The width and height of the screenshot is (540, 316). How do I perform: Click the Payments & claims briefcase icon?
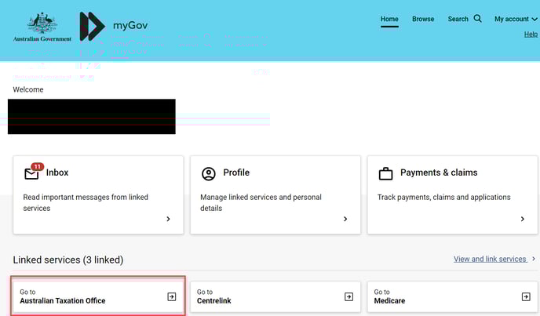(x=385, y=173)
